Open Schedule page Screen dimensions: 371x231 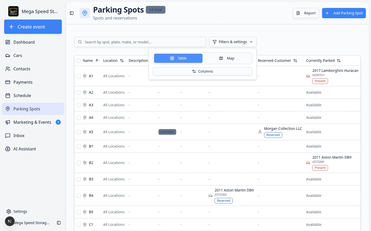tap(33, 95)
